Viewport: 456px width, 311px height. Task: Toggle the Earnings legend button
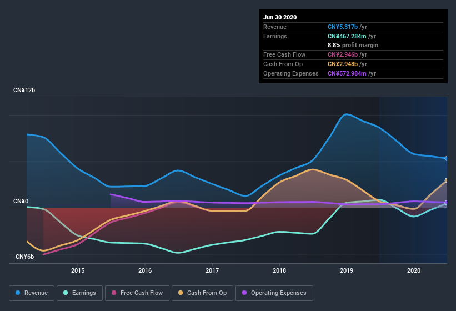click(x=80, y=293)
